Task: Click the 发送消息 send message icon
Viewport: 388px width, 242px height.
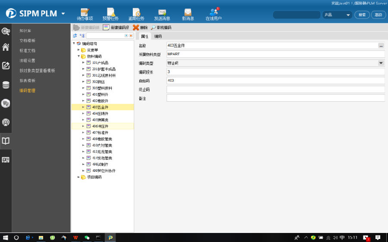Action: coord(162,13)
